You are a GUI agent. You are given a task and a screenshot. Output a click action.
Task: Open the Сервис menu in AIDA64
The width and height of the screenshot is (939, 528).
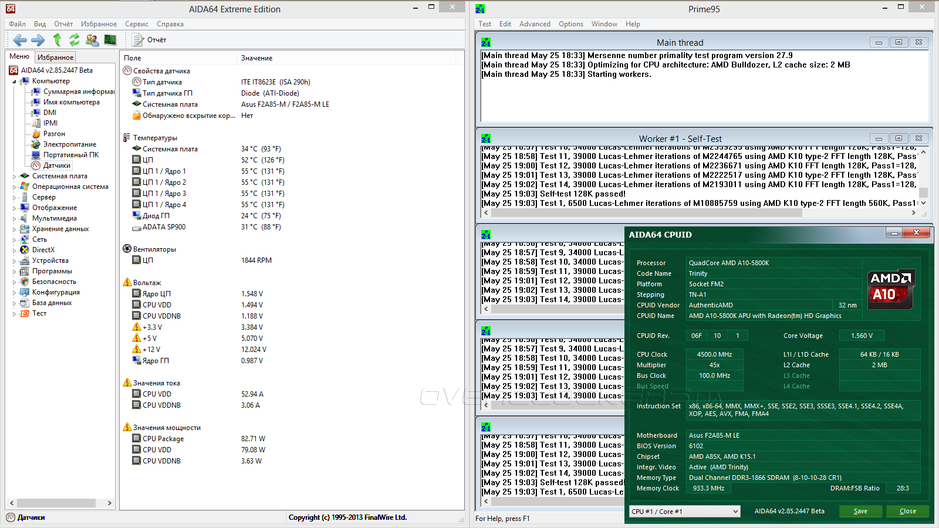tap(136, 24)
